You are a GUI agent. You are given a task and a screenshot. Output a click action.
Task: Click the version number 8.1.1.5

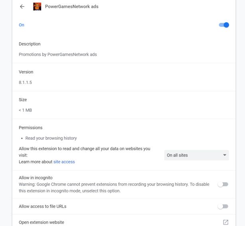pos(26,82)
